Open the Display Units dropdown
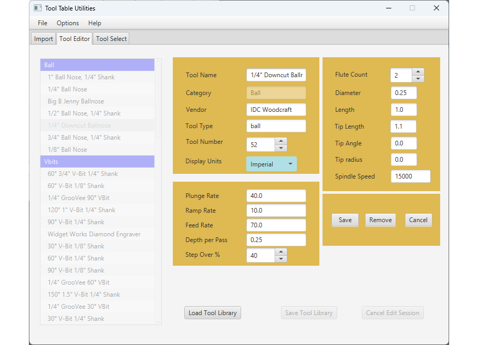The width and height of the screenshot is (478, 345). (x=272, y=164)
